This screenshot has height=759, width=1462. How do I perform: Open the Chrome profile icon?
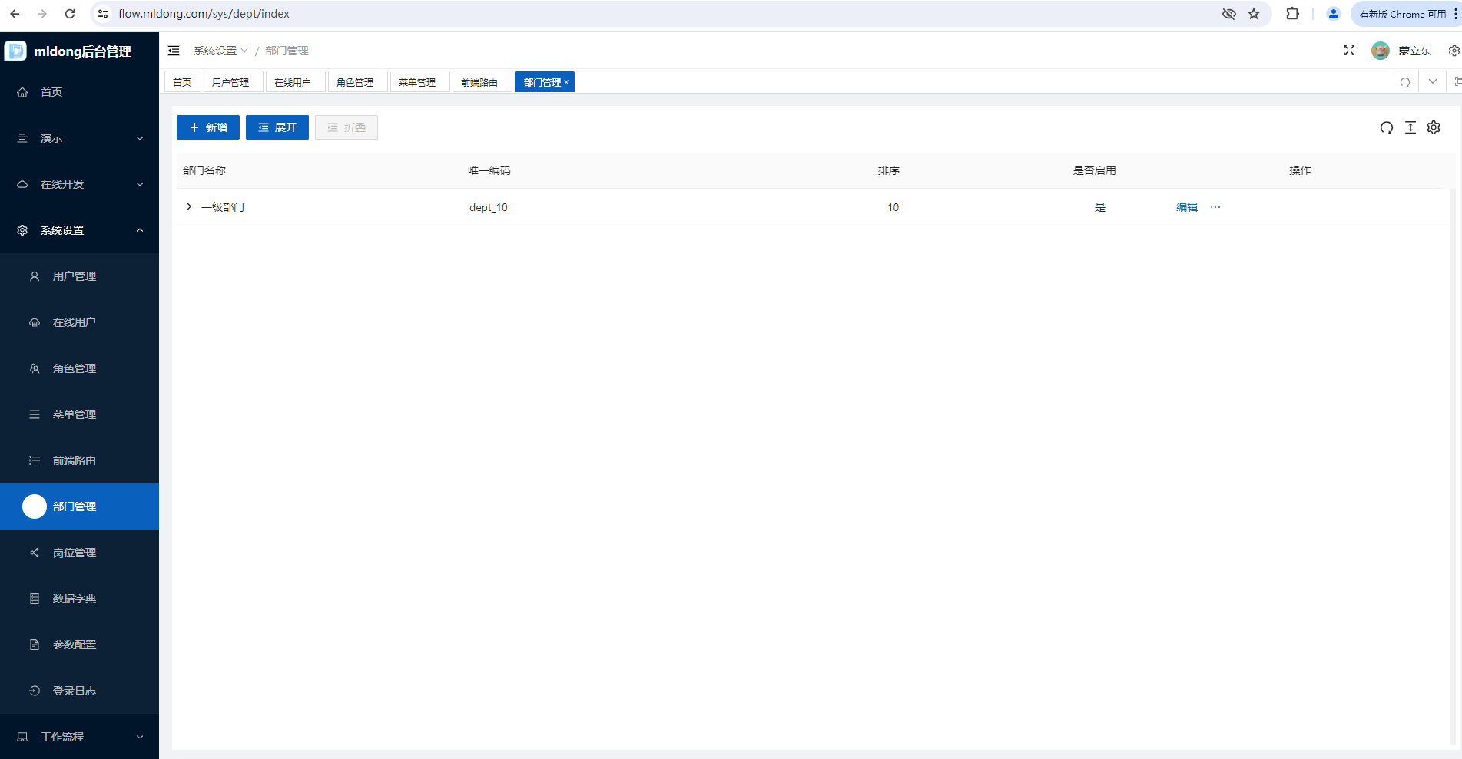click(x=1334, y=14)
